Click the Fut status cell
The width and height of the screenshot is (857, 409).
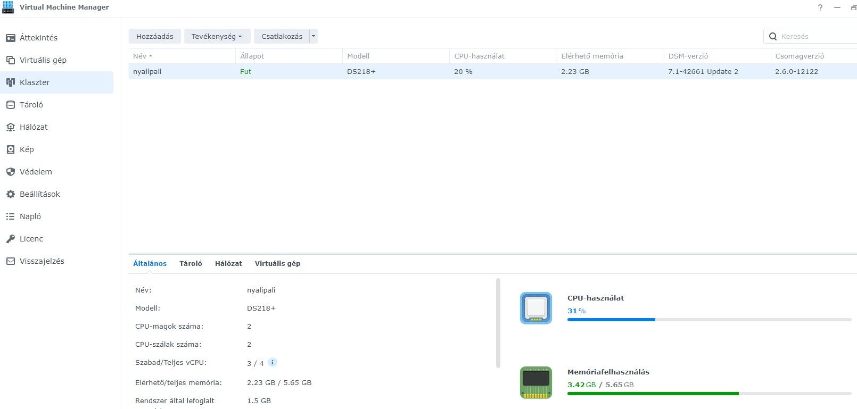coord(245,71)
